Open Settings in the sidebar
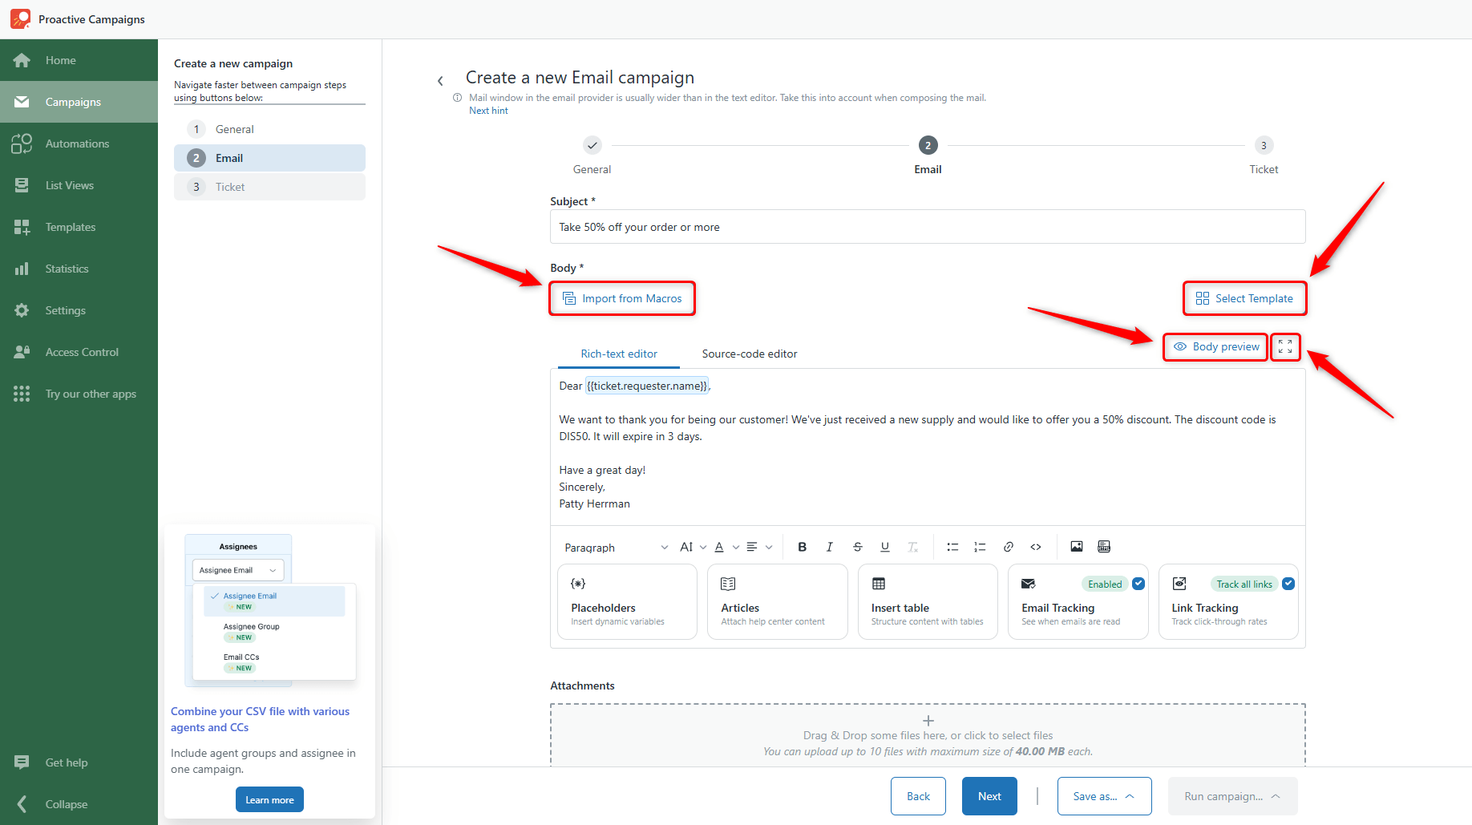Viewport: 1472px width, 825px height. click(79, 310)
